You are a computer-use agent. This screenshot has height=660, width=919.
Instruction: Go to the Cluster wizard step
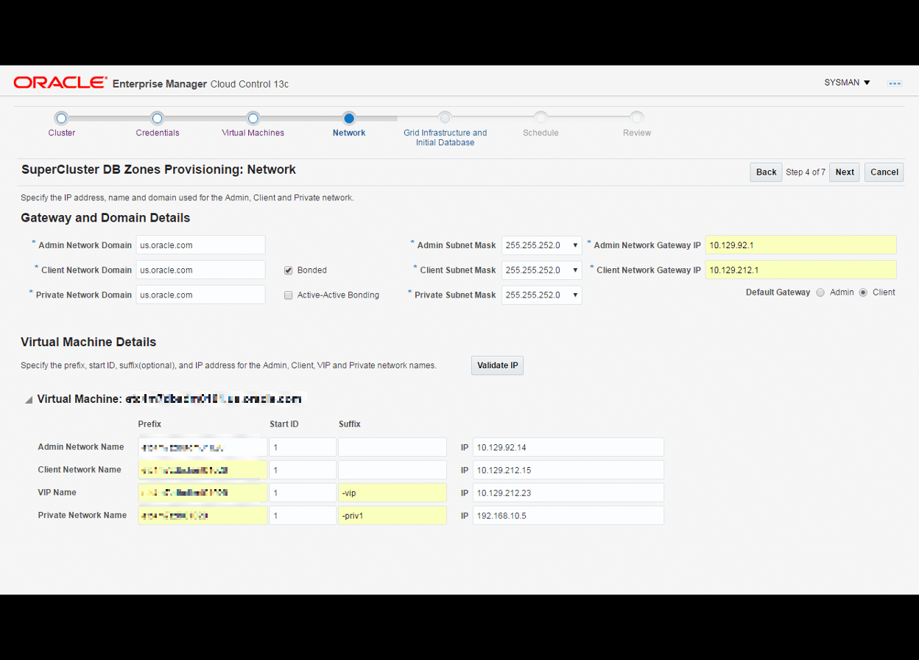point(62,133)
